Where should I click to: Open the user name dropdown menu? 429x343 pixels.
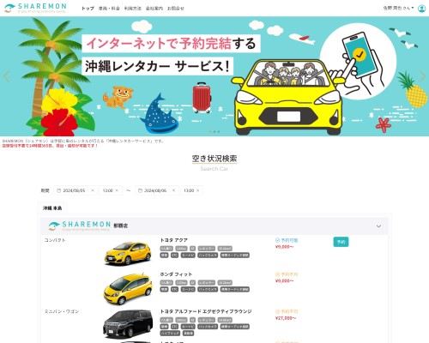tap(398, 8)
